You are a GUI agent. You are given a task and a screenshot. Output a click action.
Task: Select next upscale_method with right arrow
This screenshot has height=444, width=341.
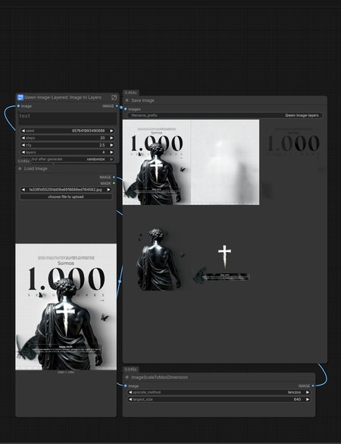click(308, 392)
